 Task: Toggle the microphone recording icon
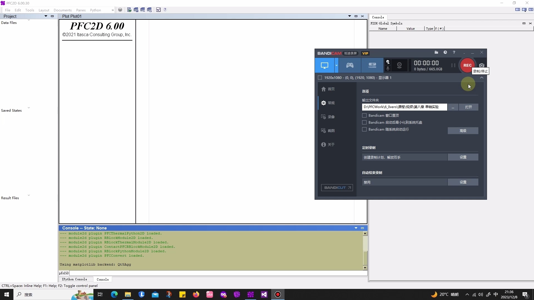point(388,68)
